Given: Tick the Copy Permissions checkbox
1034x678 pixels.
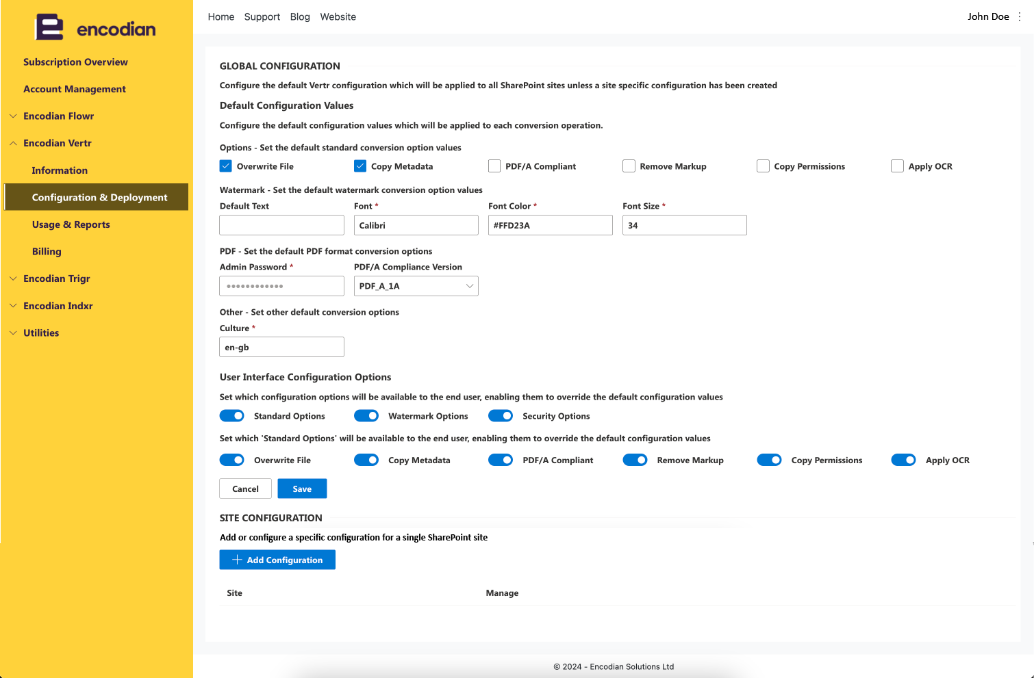Looking at the screenshot, I should (x=763, y=166).
